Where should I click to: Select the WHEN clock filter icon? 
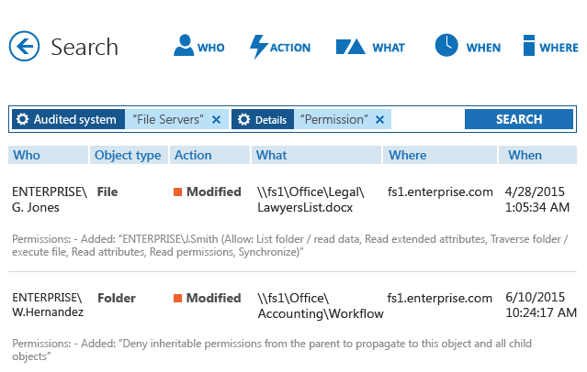446,46
